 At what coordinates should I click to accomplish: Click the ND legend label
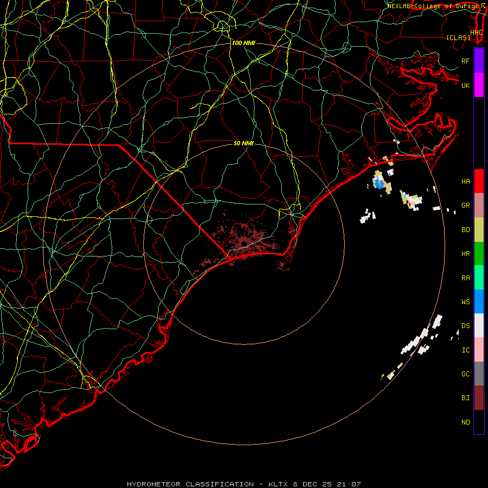point(466,422)
